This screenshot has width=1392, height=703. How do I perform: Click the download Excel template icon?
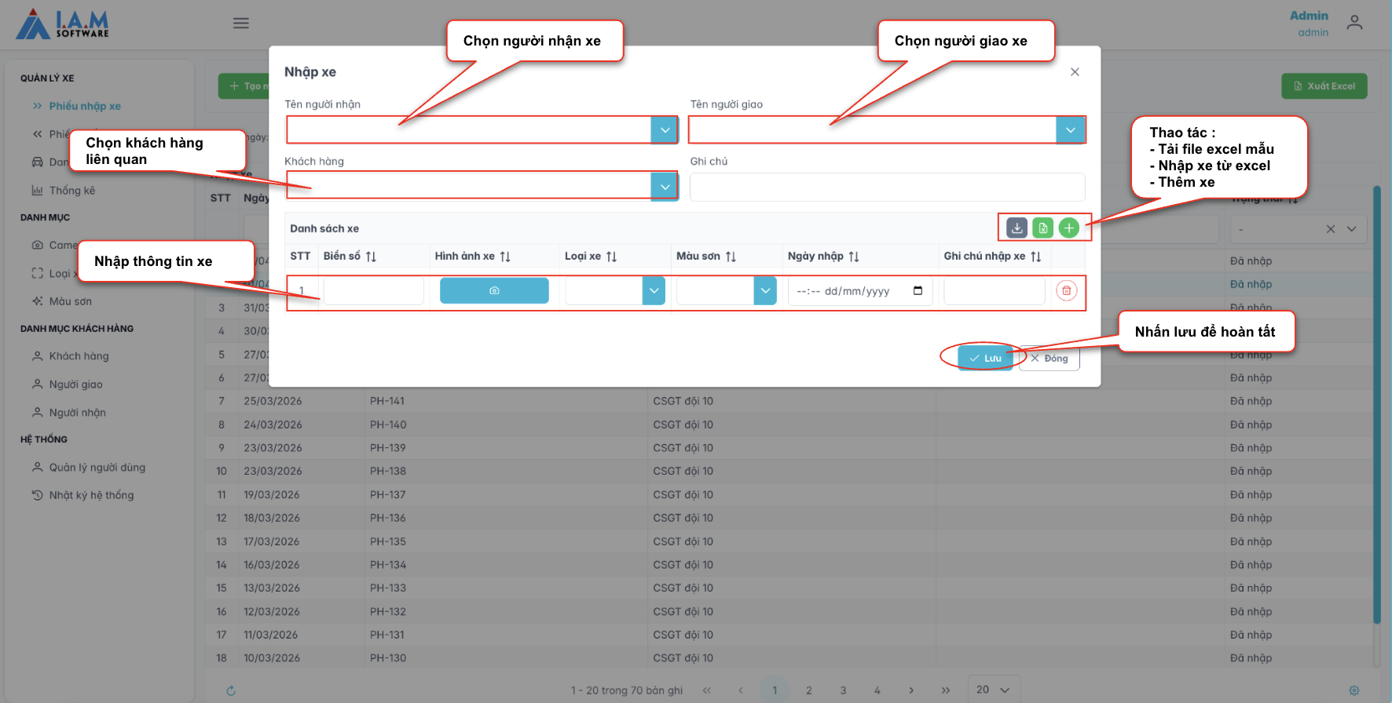(x=1017, y=228)
